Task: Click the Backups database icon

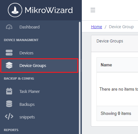Action: [x=9, y=104]
